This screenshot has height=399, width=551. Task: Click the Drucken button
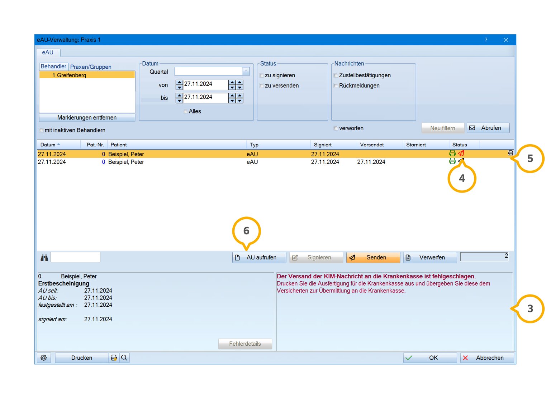click(82, 358)
